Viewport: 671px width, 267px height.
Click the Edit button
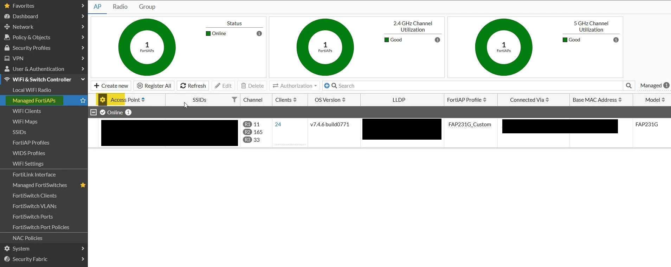[223, 86]
